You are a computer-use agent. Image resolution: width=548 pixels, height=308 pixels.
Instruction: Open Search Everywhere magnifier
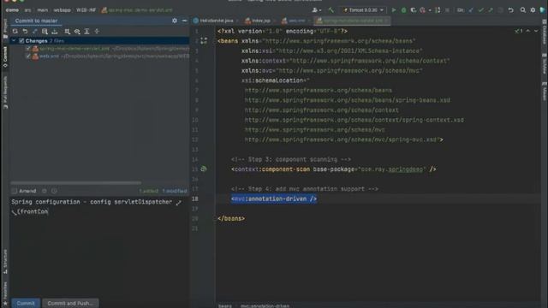coord(523,10)
